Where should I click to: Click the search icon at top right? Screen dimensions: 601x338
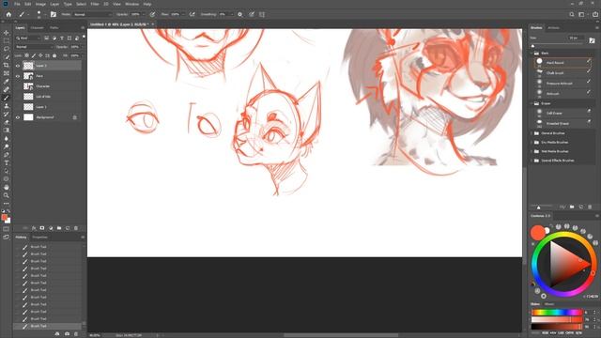tap(572, 15)
